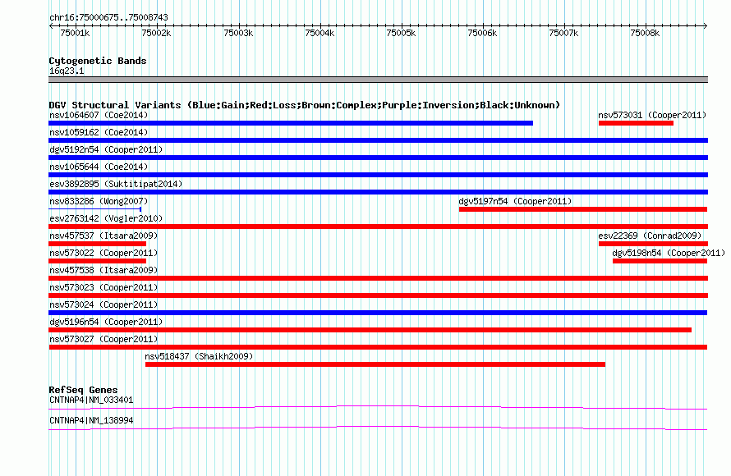
Task: Click the nsv1059162 blue gain bar
Action: 378,140
